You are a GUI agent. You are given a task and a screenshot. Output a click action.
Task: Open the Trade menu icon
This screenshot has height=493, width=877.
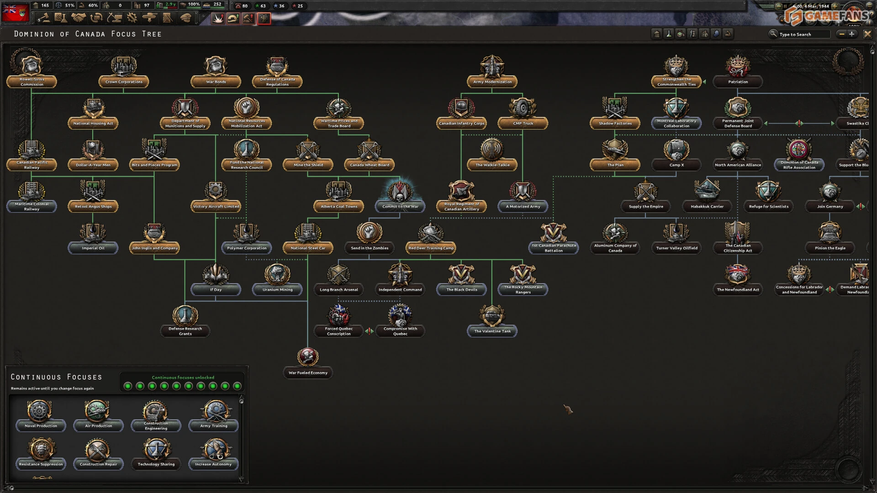(96, 18)
